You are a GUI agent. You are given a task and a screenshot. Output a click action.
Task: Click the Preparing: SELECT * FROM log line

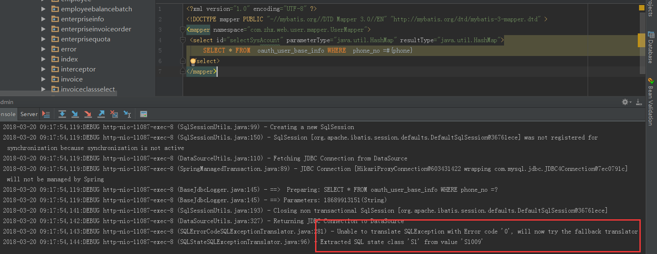(x=250, y=190)
